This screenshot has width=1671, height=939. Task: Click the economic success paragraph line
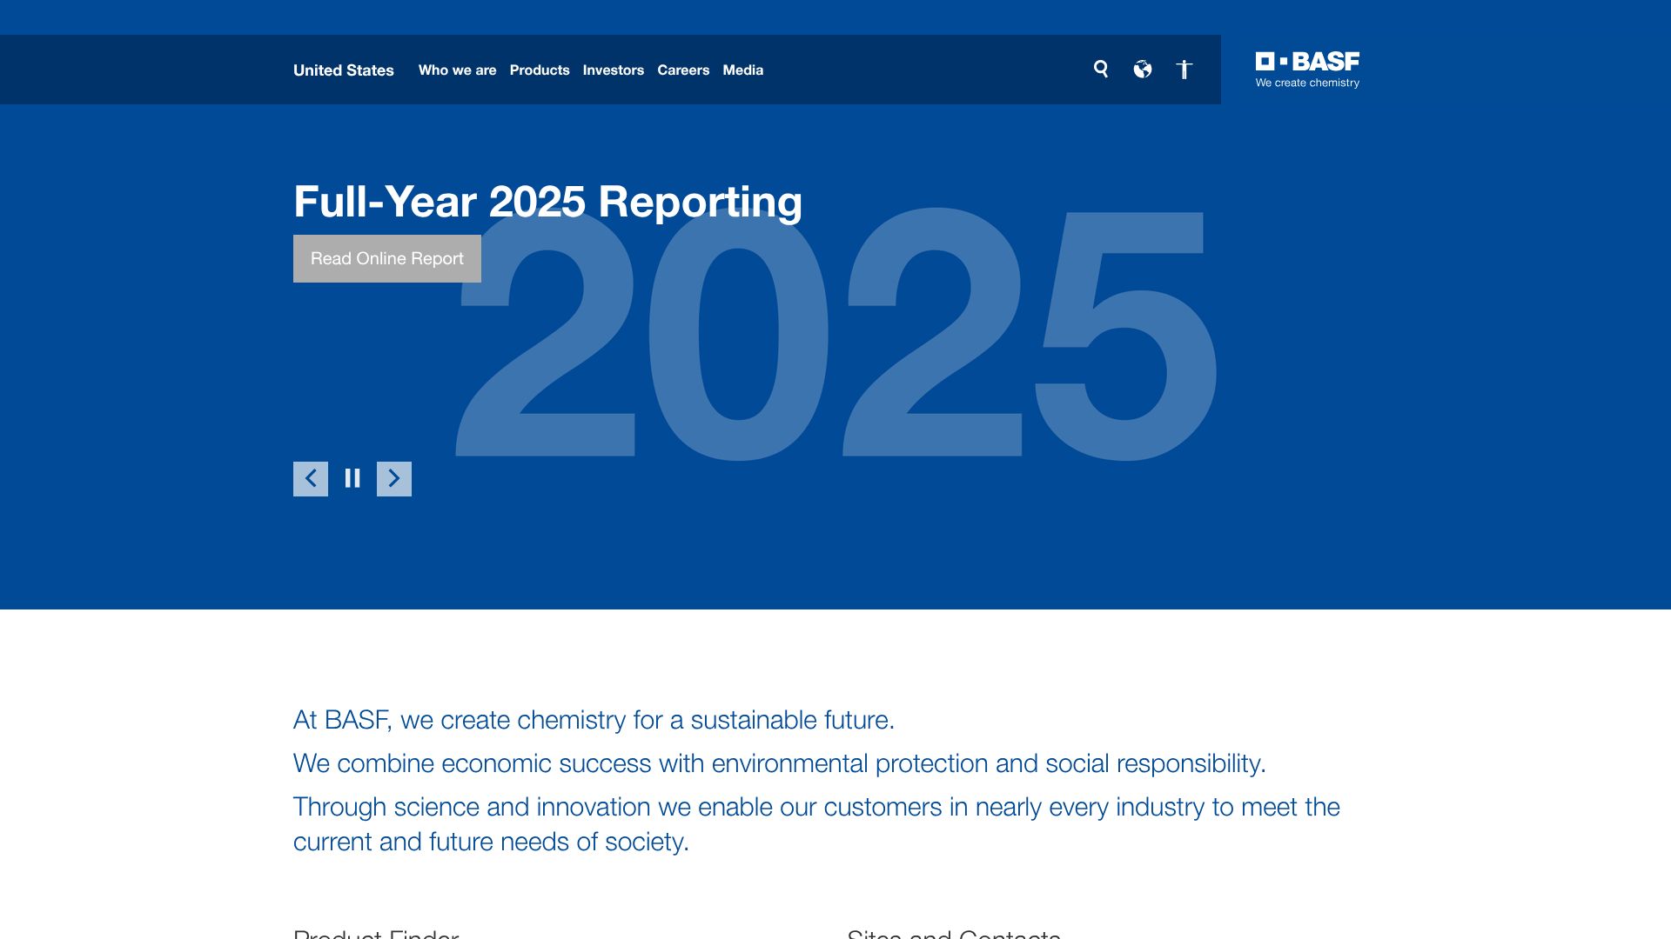[x=779, y=763]
